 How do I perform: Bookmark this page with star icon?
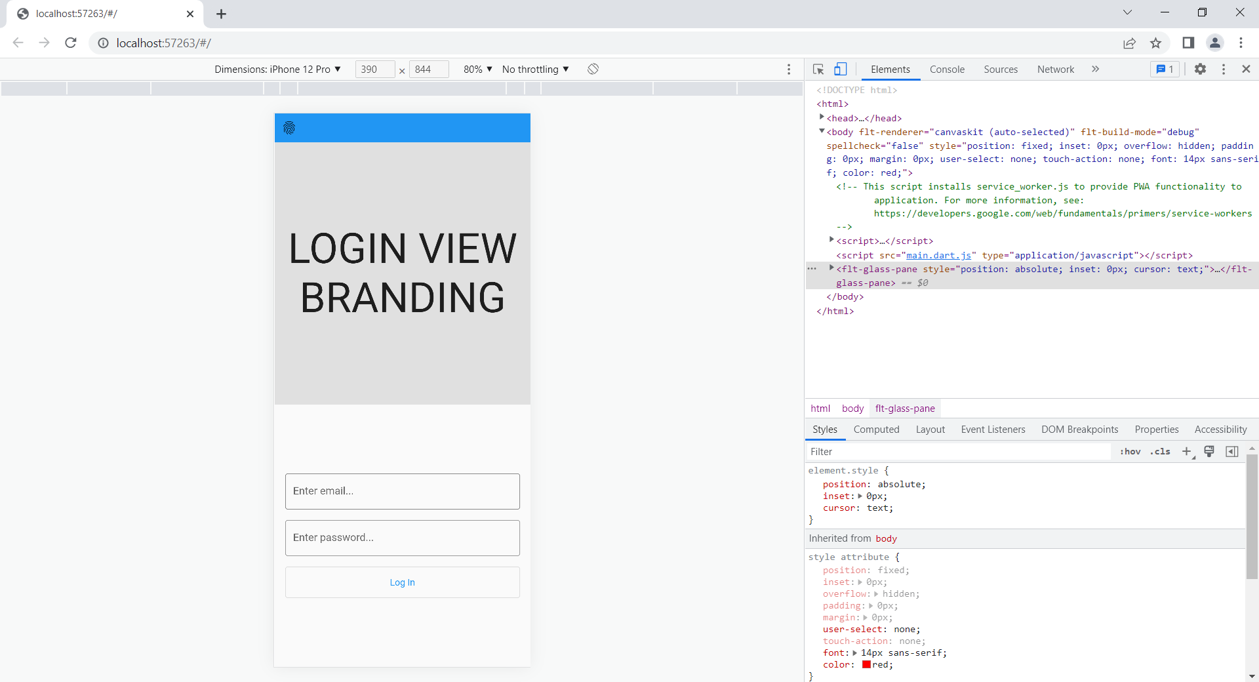pyautogui.click(x=1155, y=43)
